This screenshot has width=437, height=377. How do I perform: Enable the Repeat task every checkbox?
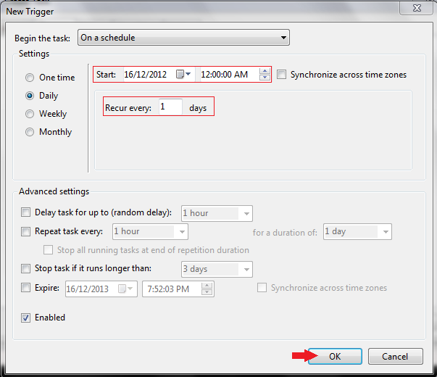(x=25, y=231)
